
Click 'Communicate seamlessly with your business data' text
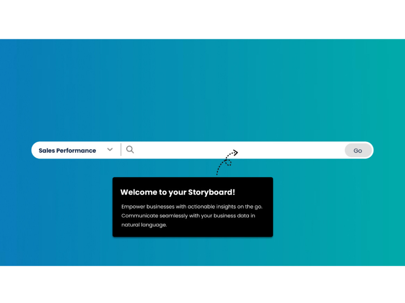pyautogui.click(x=188, y=216)
